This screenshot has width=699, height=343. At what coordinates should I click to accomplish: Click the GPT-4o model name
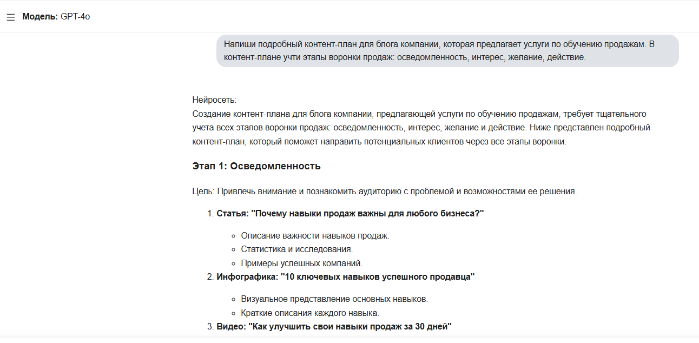pos(75,17)
